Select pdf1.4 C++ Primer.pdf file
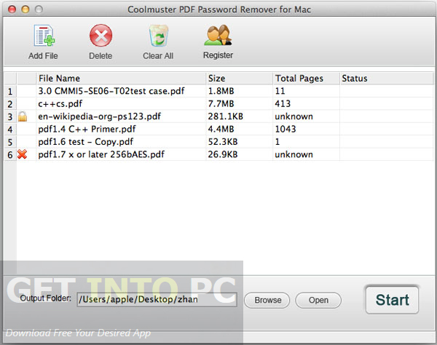The height and width of the screenshot is (345, 437). [x=87, y=130]
